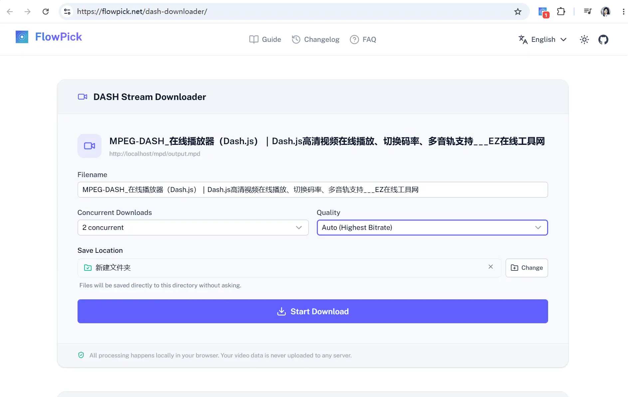
Task: Open the media control icon in toolbar
Action: [588, 12]
